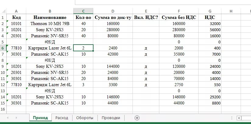Select Картридж Lazer Jet 6L in row 6
Screen dimensions: 251x124
point(50,48)
